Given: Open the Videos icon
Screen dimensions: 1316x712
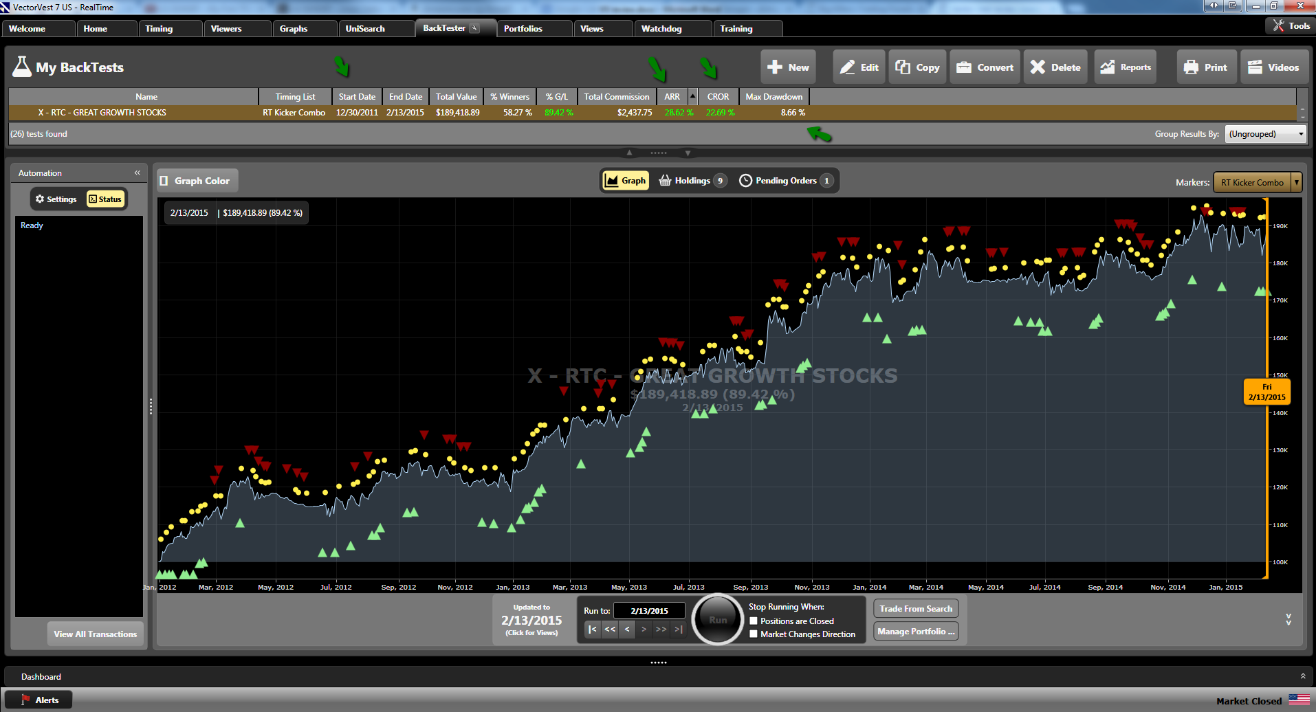Looking at the screenshot, I should [1255, 67].
